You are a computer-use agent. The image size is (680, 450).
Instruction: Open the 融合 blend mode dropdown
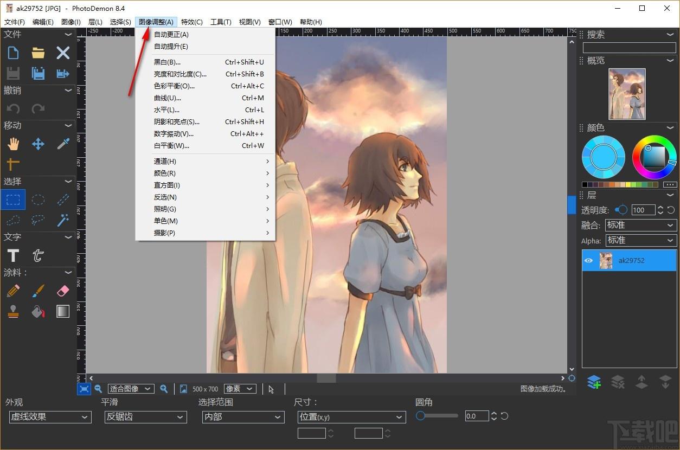[640, 225]
